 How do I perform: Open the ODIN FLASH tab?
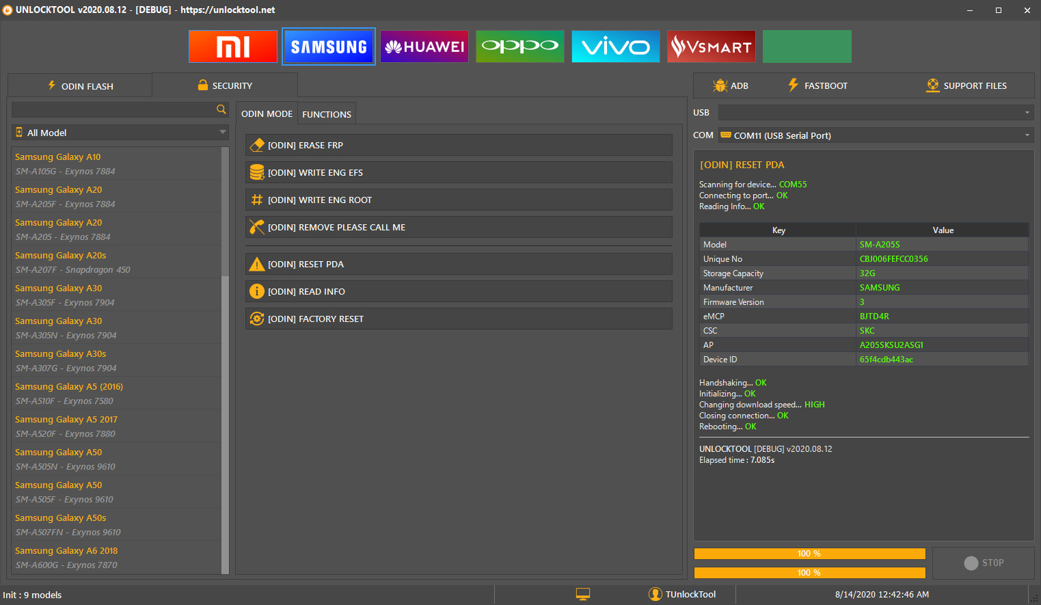tap(80, 85)
